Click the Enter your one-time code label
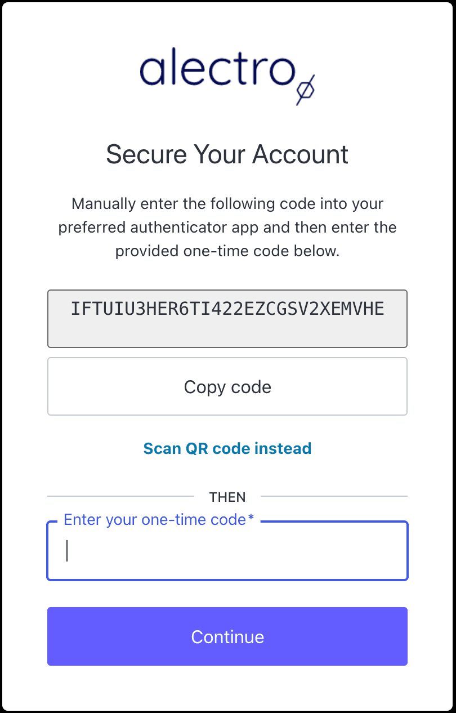This screenshot has width=456, height=713. pos(152,520)
